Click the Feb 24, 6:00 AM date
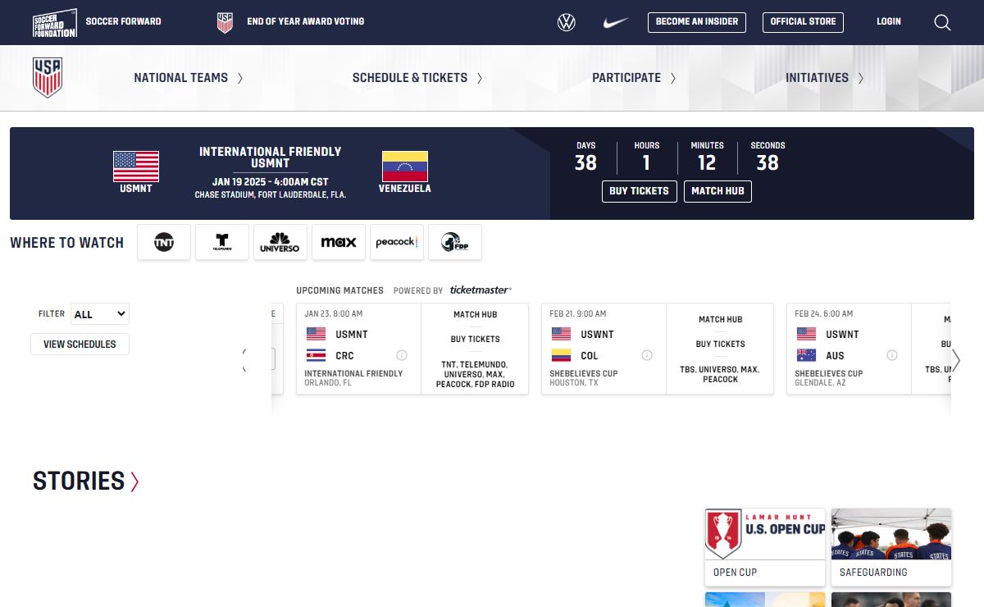Screen dimensions: 984x607 824,314
